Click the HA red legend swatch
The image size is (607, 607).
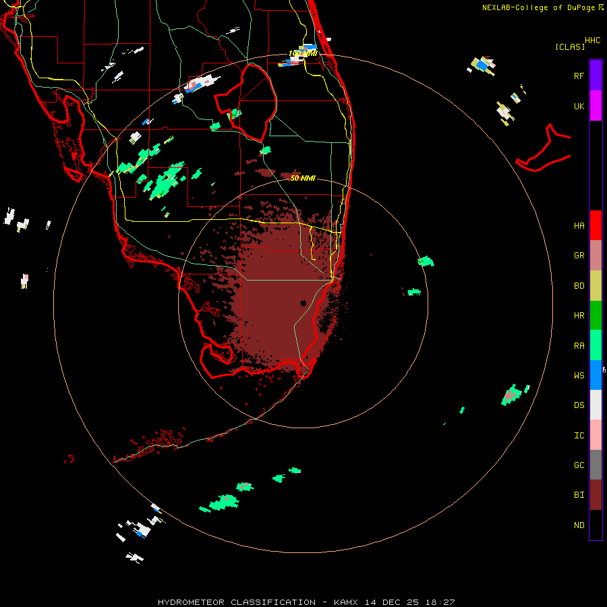[x=596, y=225]
